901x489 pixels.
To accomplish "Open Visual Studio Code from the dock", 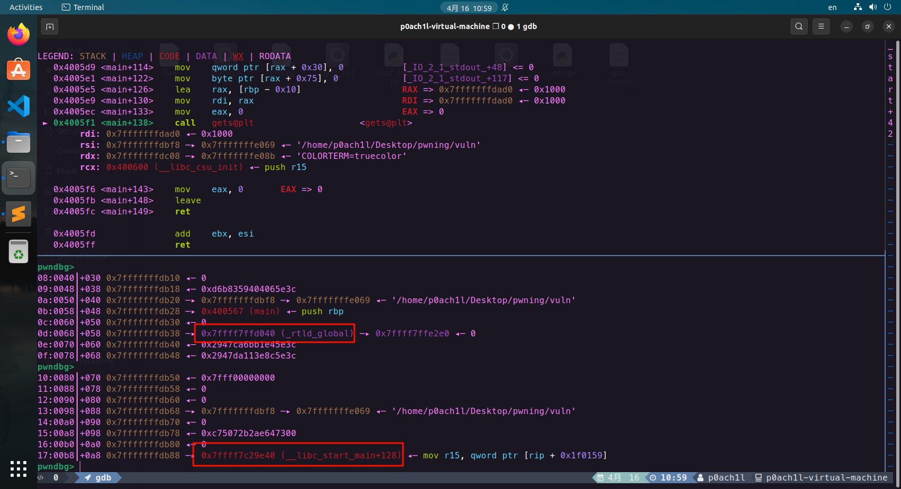I will point(18,106).
